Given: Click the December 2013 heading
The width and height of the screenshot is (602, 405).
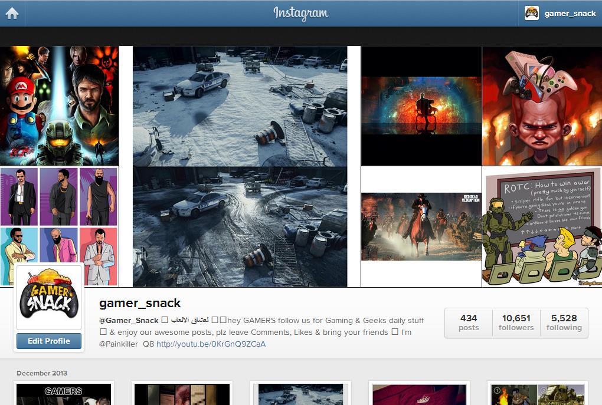Looking at the screenshot, I should point(42,373).
